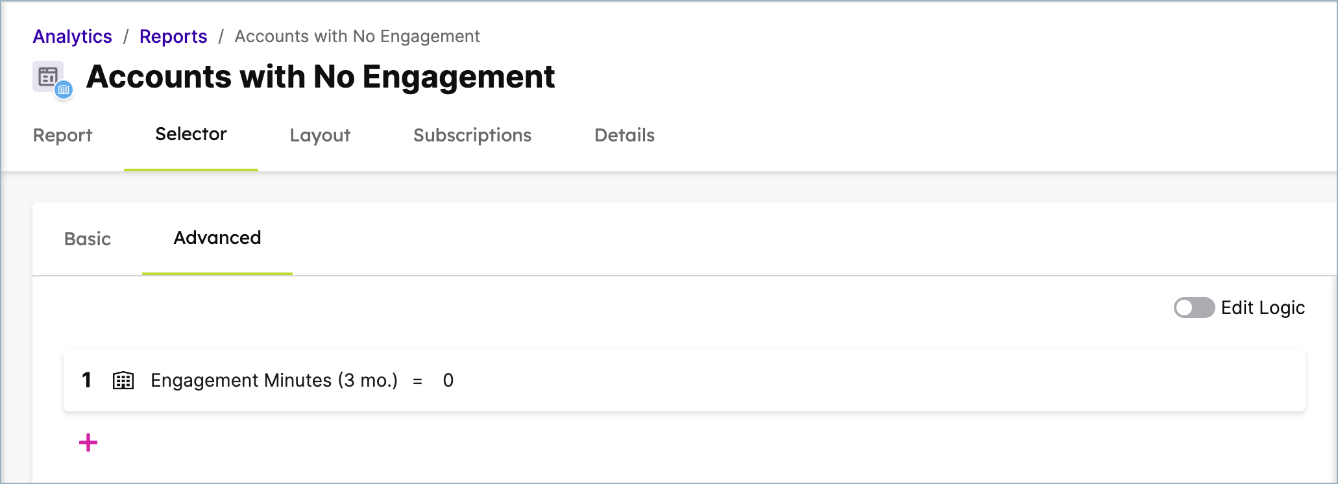Select the Advanced selector tab
Image resolution: width=1338 pixels, height=484 pixels.
coord(217,238)
